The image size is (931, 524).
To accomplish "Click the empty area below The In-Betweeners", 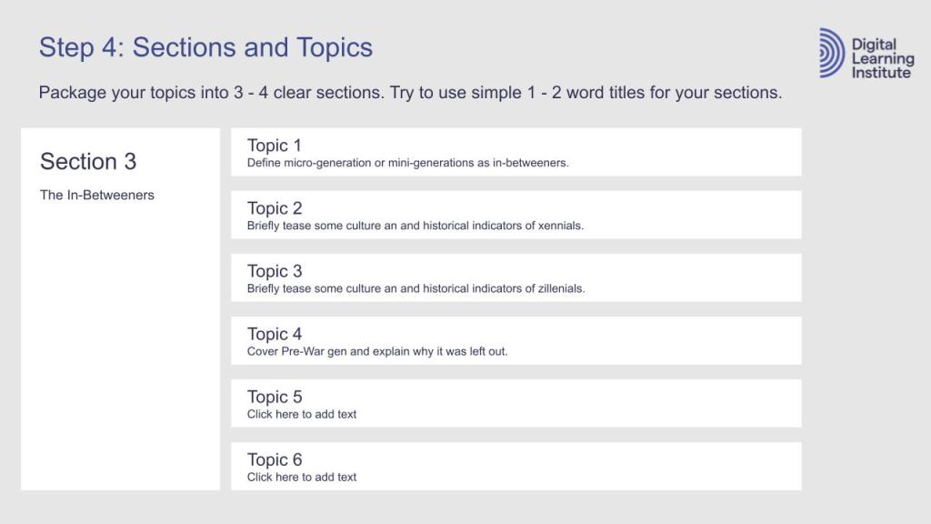I will click(x=120, y=346).
